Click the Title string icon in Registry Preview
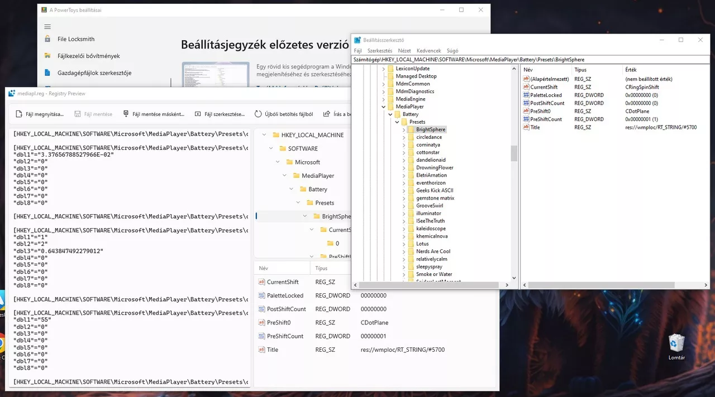 [x=262, y=350]
